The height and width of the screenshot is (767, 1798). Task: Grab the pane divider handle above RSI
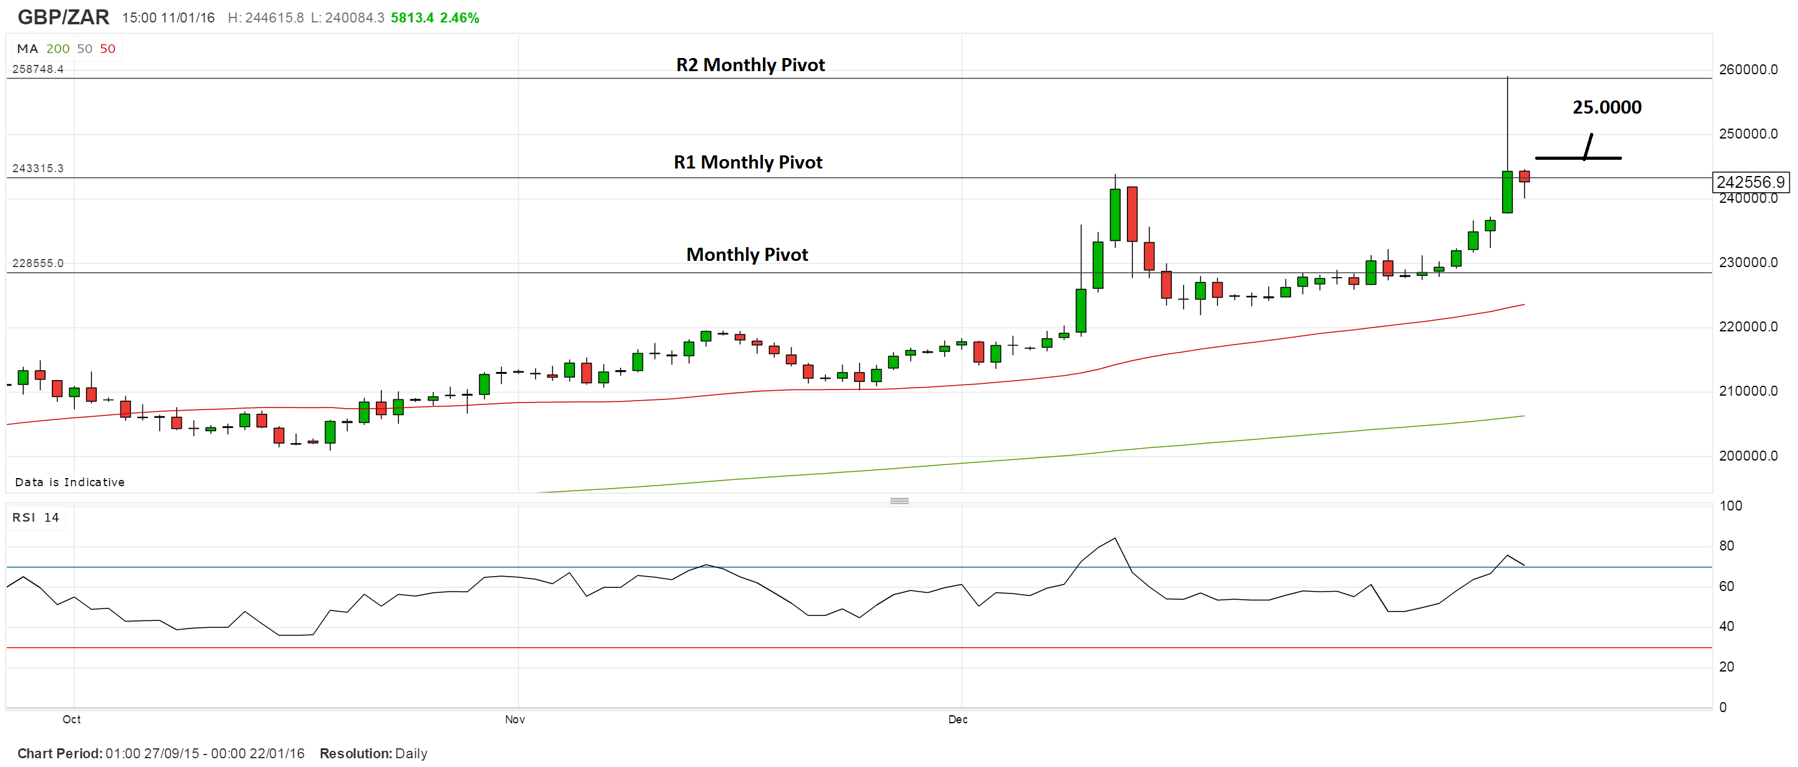(899, 501)
